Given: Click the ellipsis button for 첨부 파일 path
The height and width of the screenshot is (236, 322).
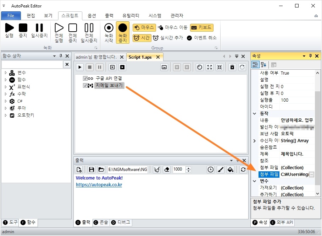Looking at the screenshot, I should point(312,175).
